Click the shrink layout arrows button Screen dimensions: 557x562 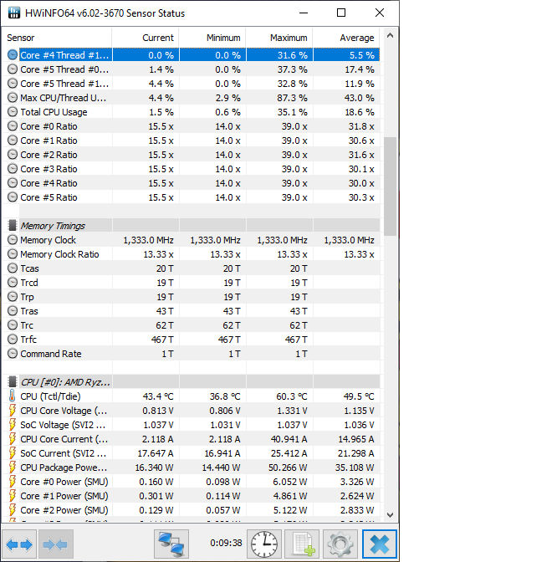(x=55, y=544)
